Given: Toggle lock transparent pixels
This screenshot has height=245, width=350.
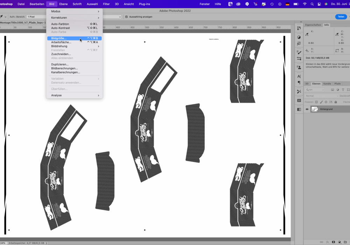Looking at the screenshot, I should point(316,102).
